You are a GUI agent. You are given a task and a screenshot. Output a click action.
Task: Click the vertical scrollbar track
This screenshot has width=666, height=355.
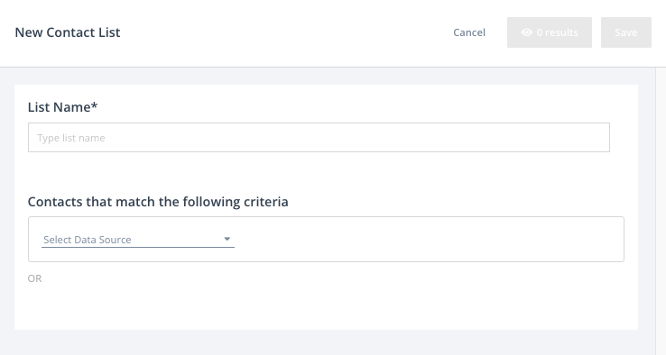tap(661, 211)
